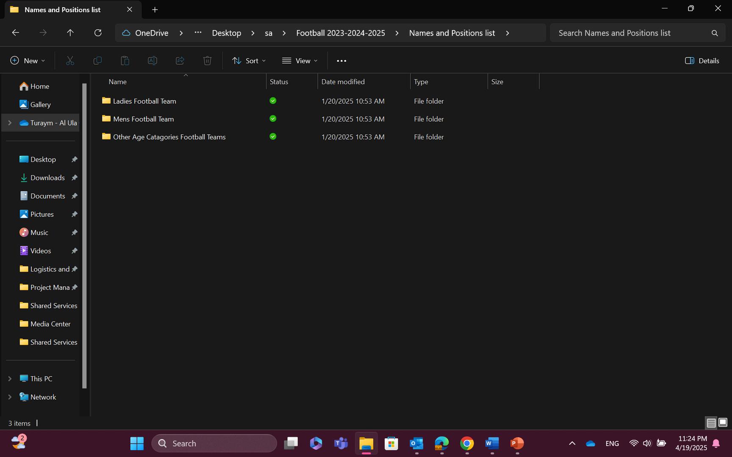Select Football 2023-2024-2025 in the breadcrumb
732x457 pixels.
pos(340,33)
